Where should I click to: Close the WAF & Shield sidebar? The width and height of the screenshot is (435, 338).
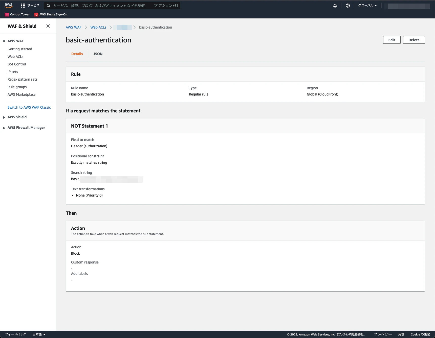(48, 26)
